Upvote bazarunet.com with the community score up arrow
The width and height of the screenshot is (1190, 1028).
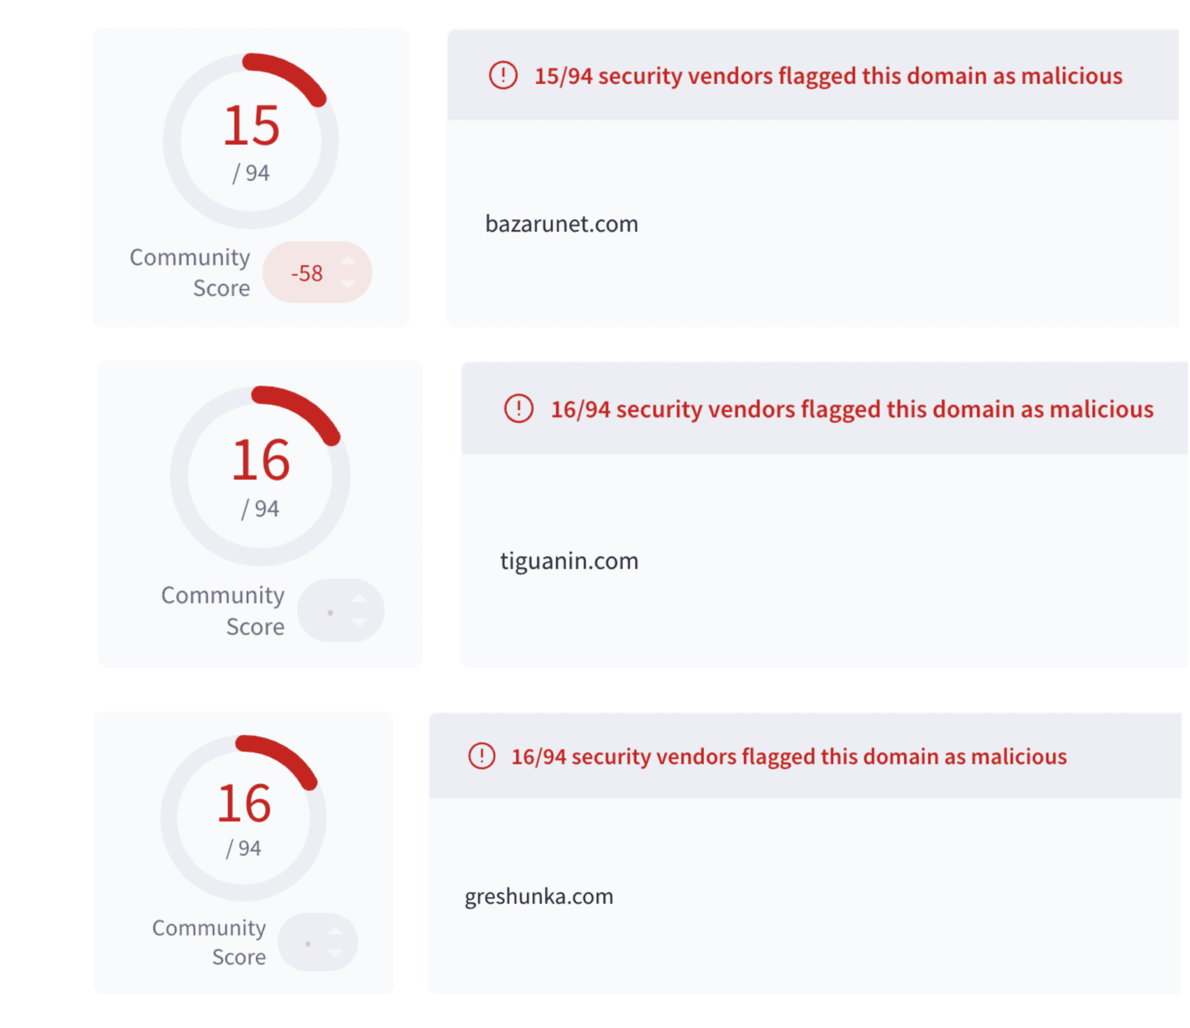pyautogui.click(x=347, y=261)
